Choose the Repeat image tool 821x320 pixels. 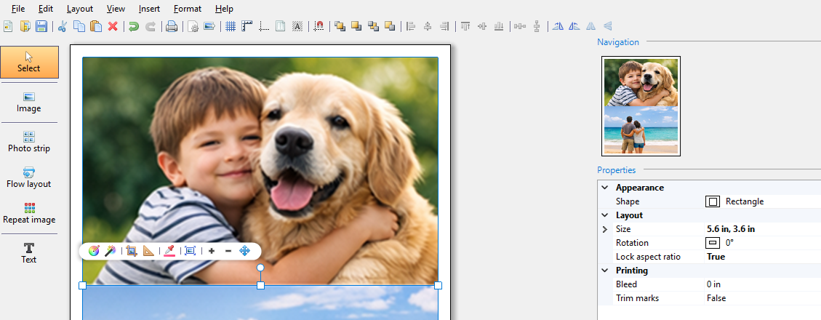click(x=29, y=214)
